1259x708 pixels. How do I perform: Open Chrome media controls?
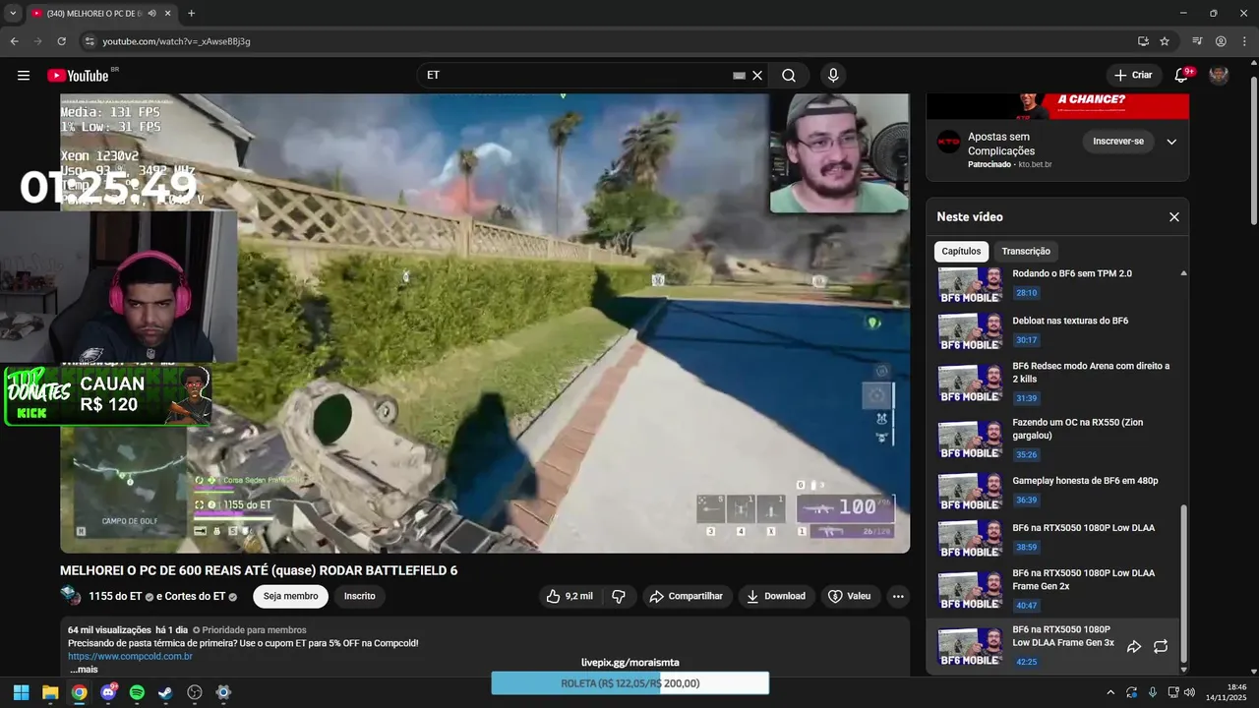1197,41
